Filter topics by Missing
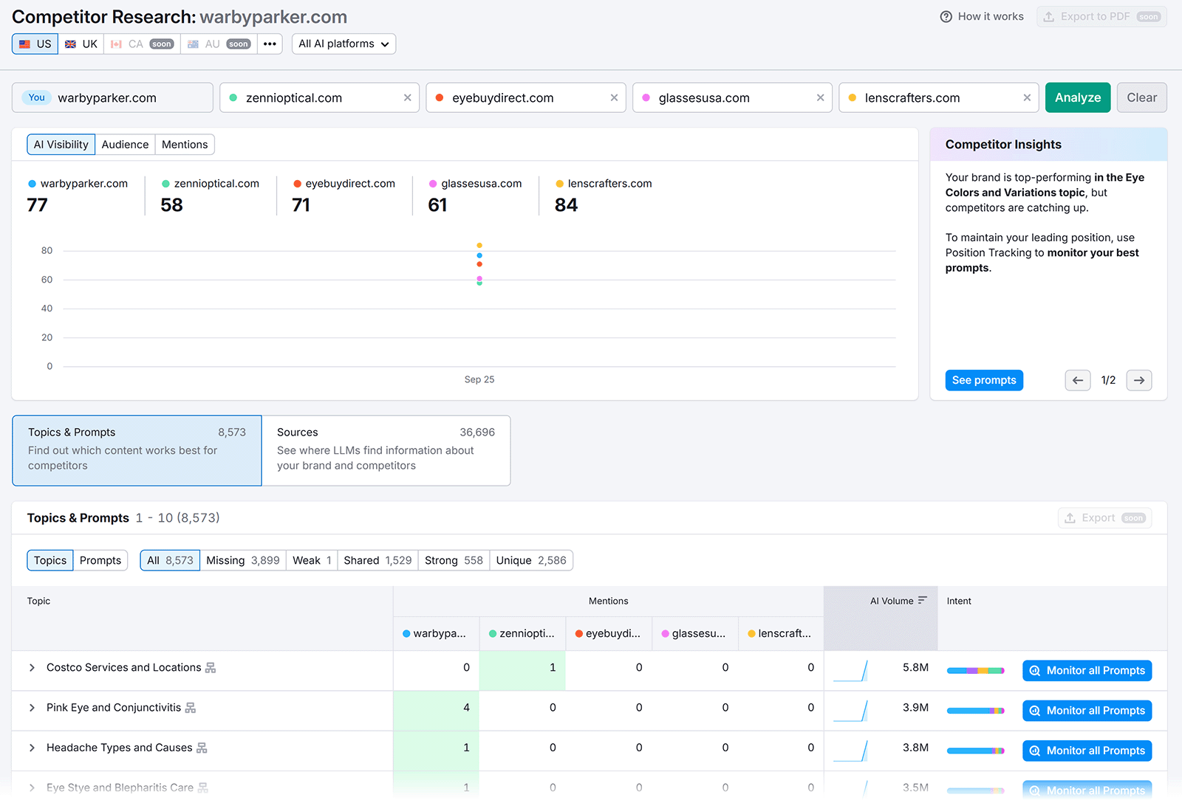The width and height of the screenshot is (1182, 803). point(242,560)
